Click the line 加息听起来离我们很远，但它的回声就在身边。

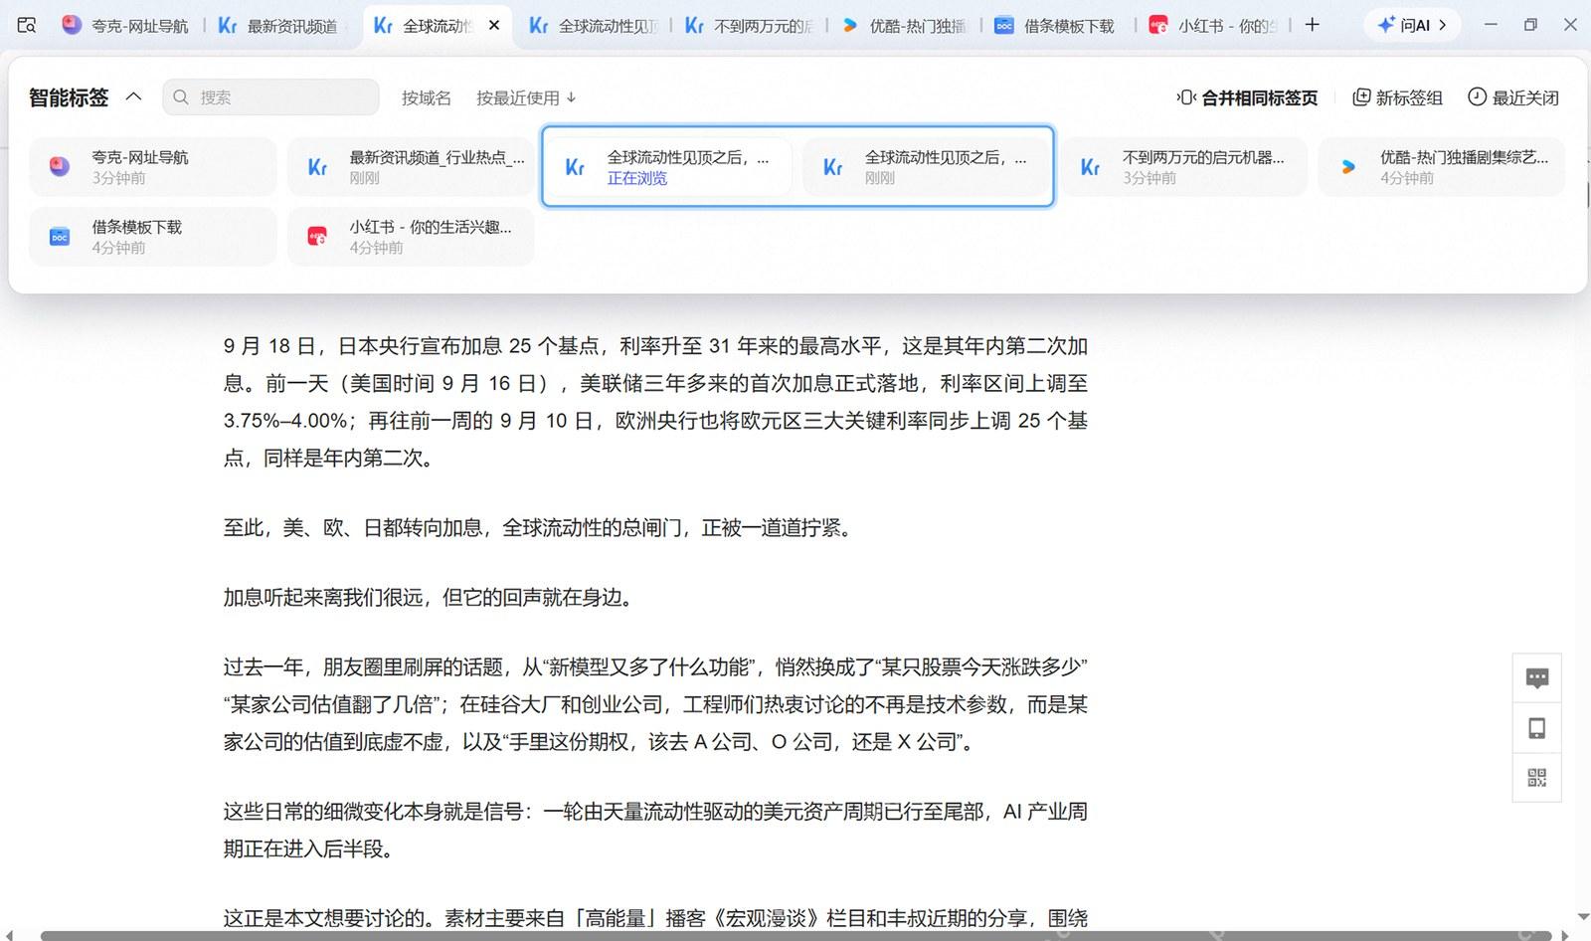[x=429, y=598]
